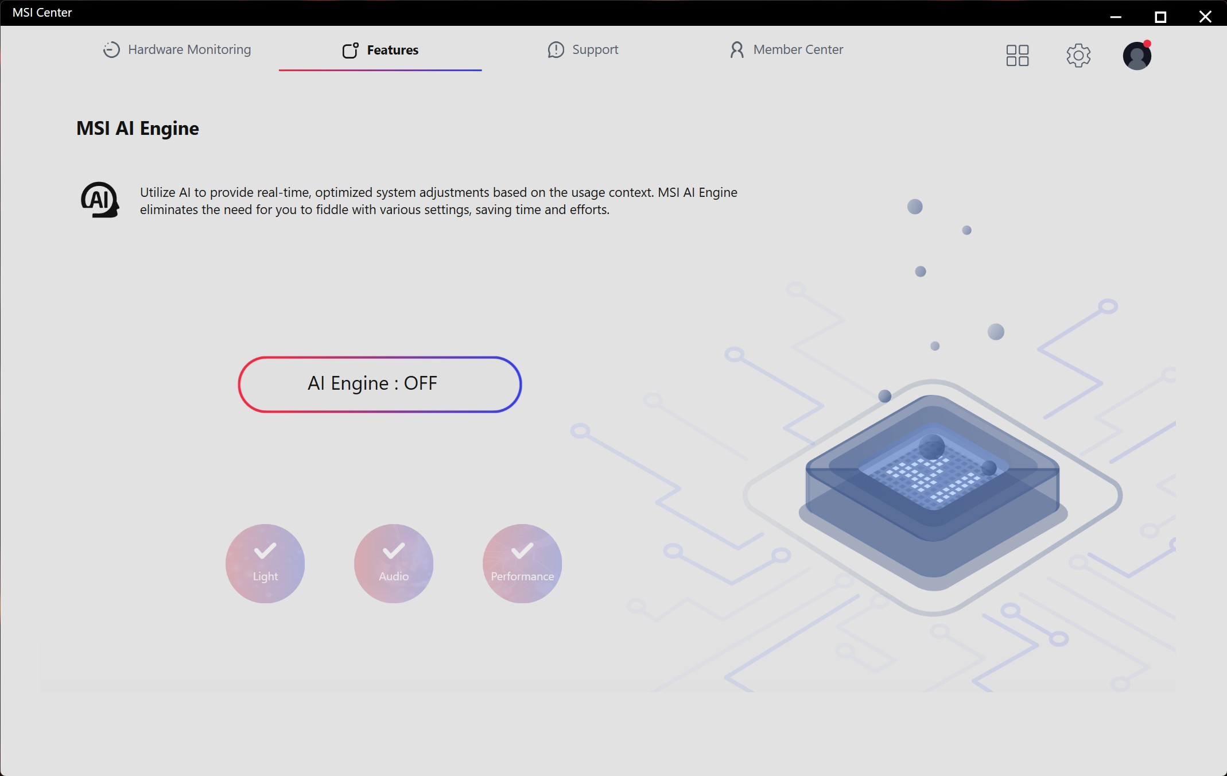This screenshot has height=776, width=1227.
Task: Click the AI Engine description paragraph
Action: point(438,201)
